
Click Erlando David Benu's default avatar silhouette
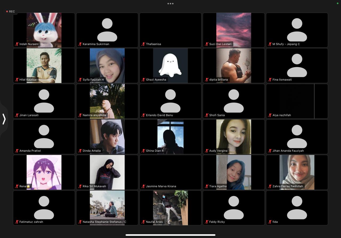point(170,101)
